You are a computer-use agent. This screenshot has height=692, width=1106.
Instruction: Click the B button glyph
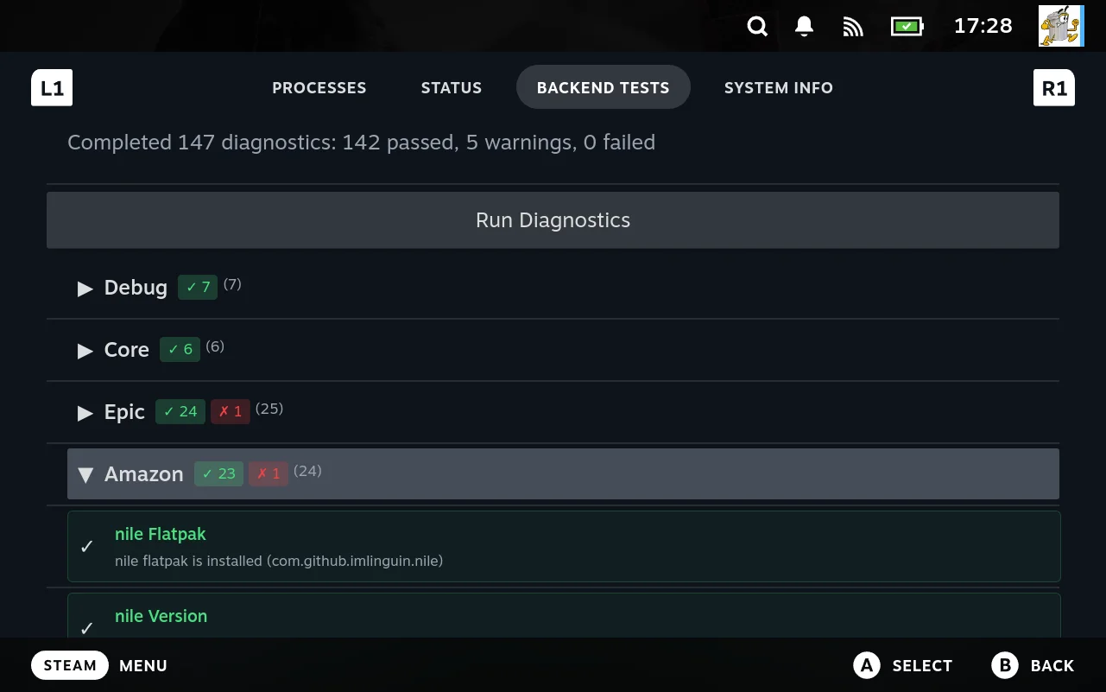1005,665
